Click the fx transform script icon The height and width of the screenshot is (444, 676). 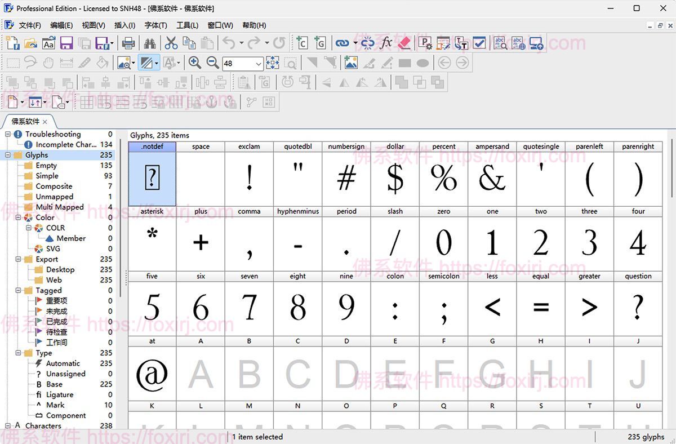click(x=386, y=43)
